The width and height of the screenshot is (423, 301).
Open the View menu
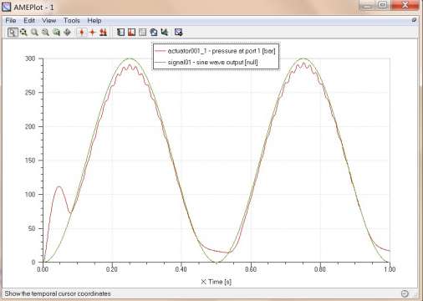click(49, 21)
